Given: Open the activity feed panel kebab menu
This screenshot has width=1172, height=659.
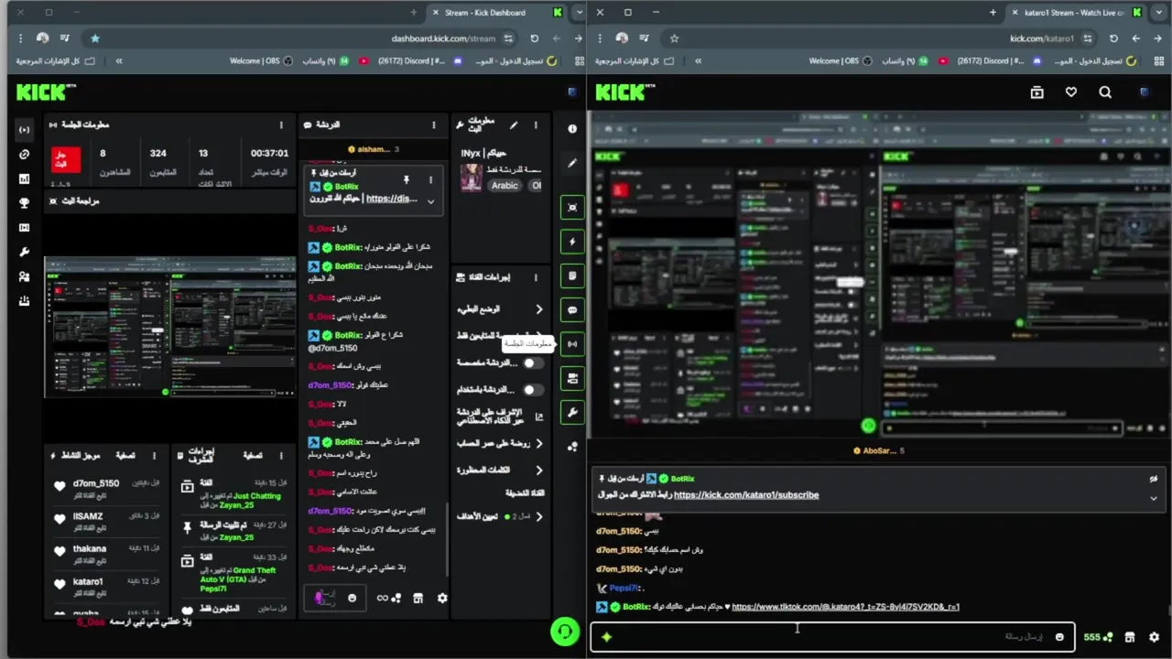Looking at the screenshot, I should tap(154, 456).
